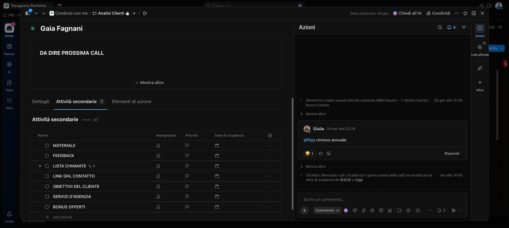
Task: Assign a user to MATERIALE
Action: (158, 146)
